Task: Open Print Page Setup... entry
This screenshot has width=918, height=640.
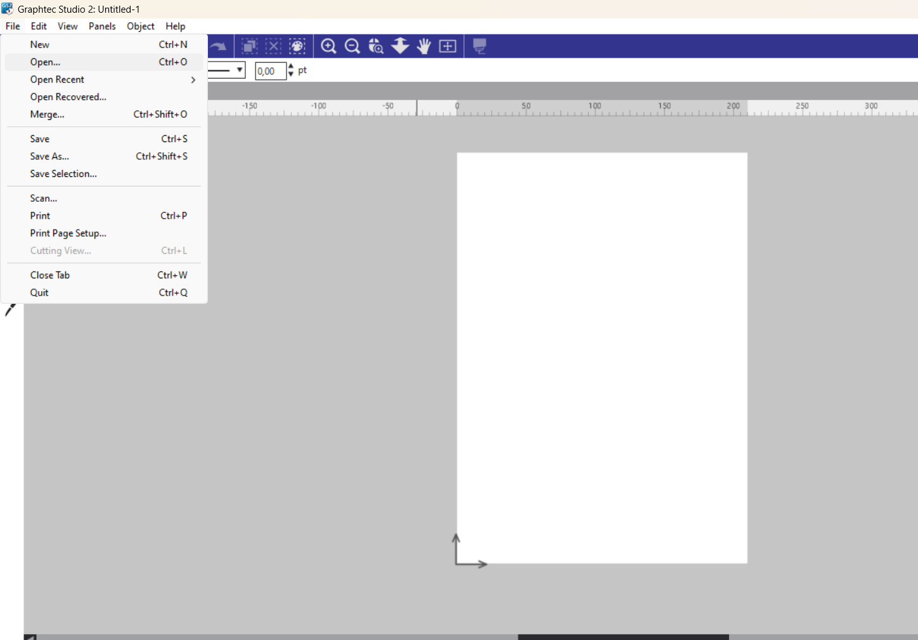Action: [x=104, y=233]
